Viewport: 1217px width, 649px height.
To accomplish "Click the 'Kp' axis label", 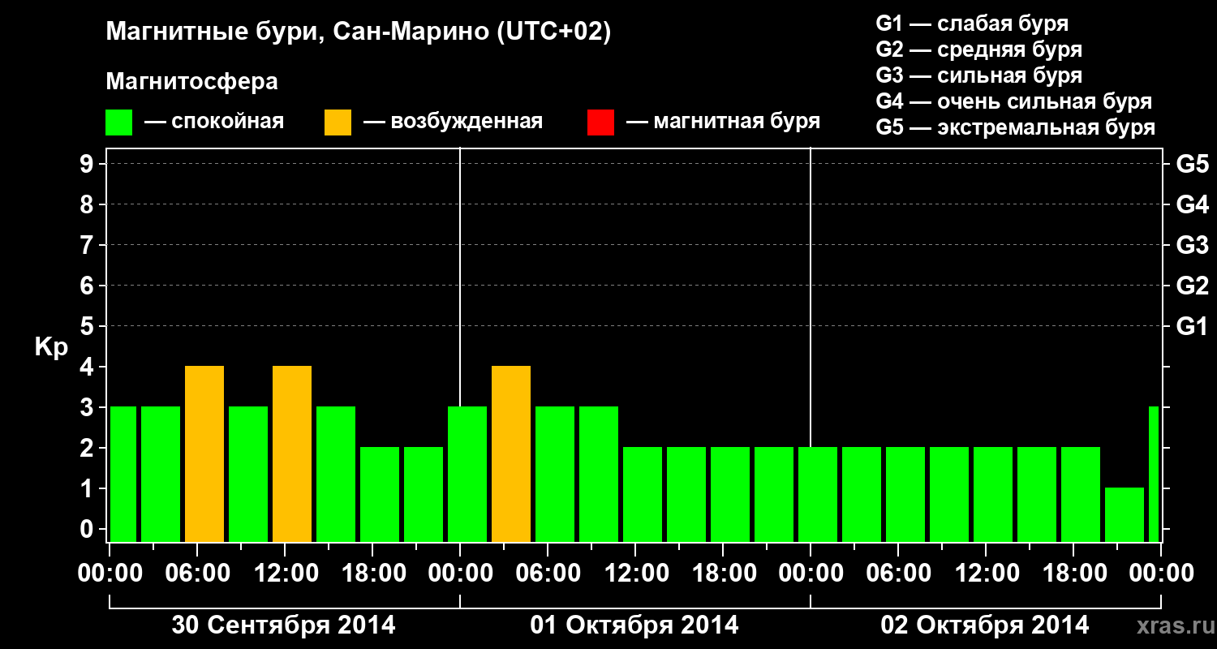I will click(x=51, y=347).
